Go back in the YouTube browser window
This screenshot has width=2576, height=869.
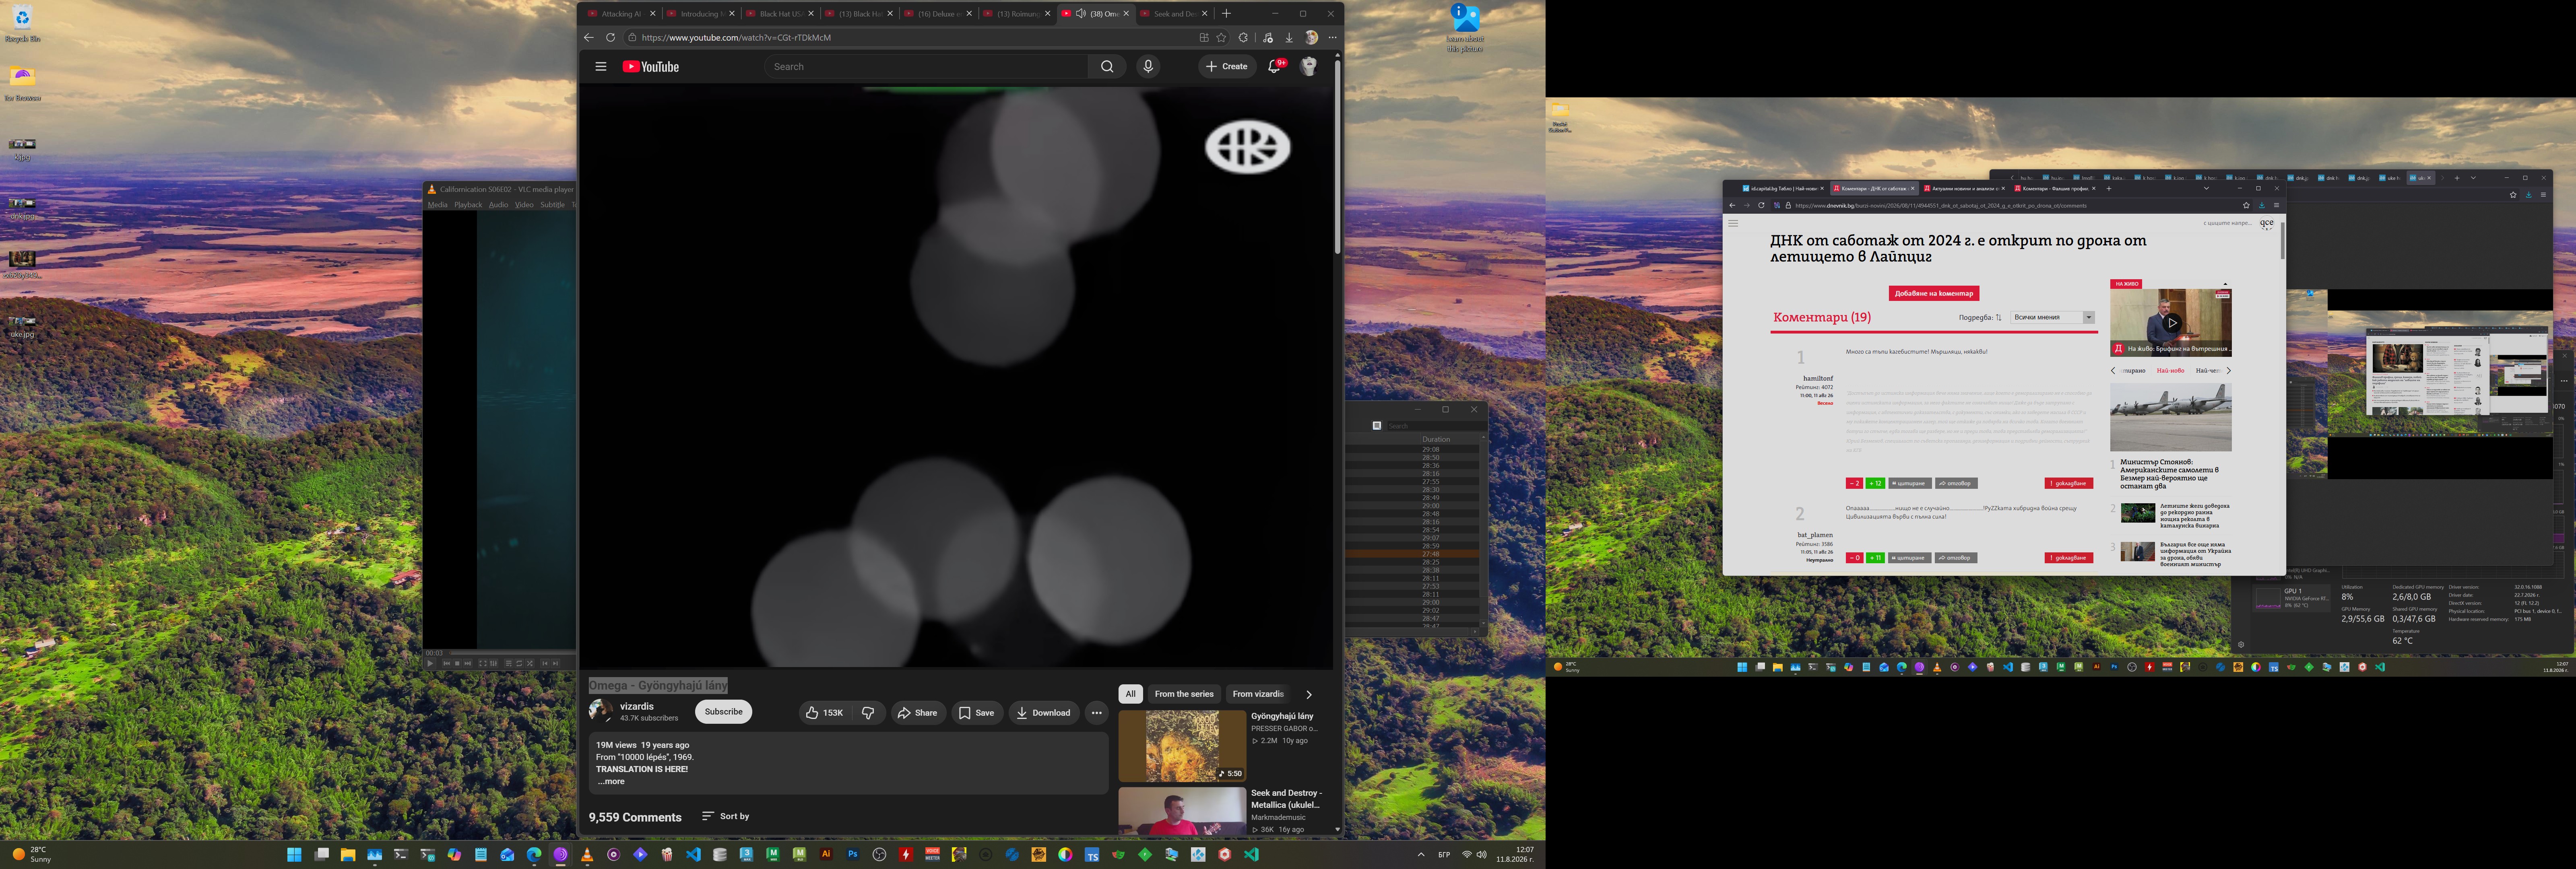point(588,38)
